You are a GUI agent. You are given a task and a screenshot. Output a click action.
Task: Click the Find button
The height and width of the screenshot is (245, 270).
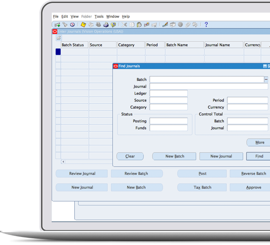(258, 156)
